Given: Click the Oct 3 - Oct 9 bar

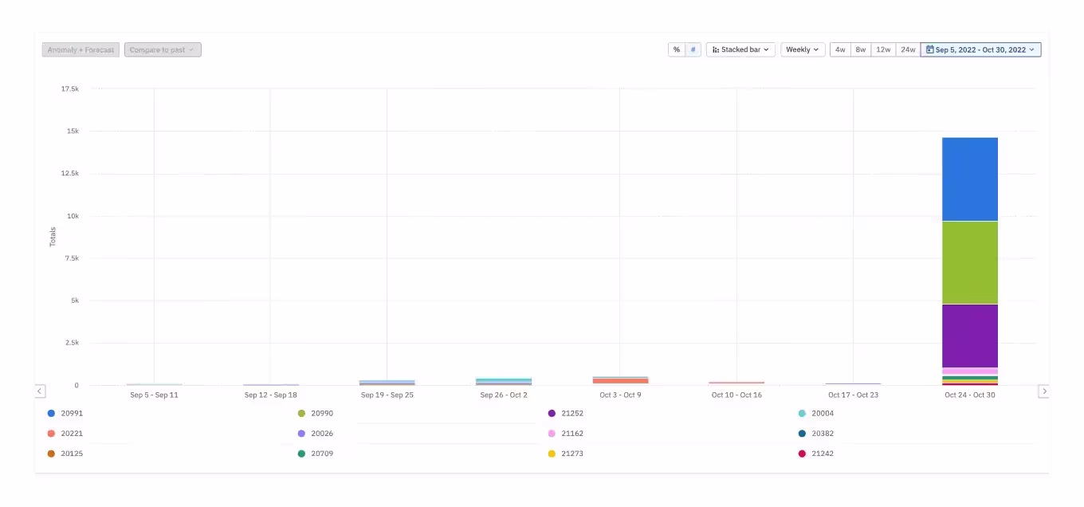Looking at the screenshot, I should coord(620,381).
